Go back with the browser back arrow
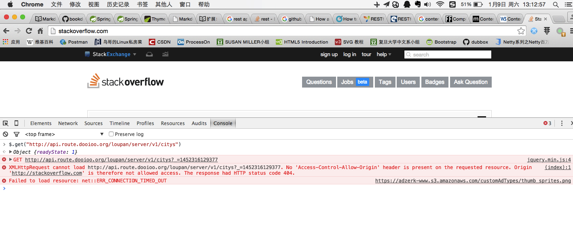Image resolution: width=573 pixels, height=232 pixels. 6,31
